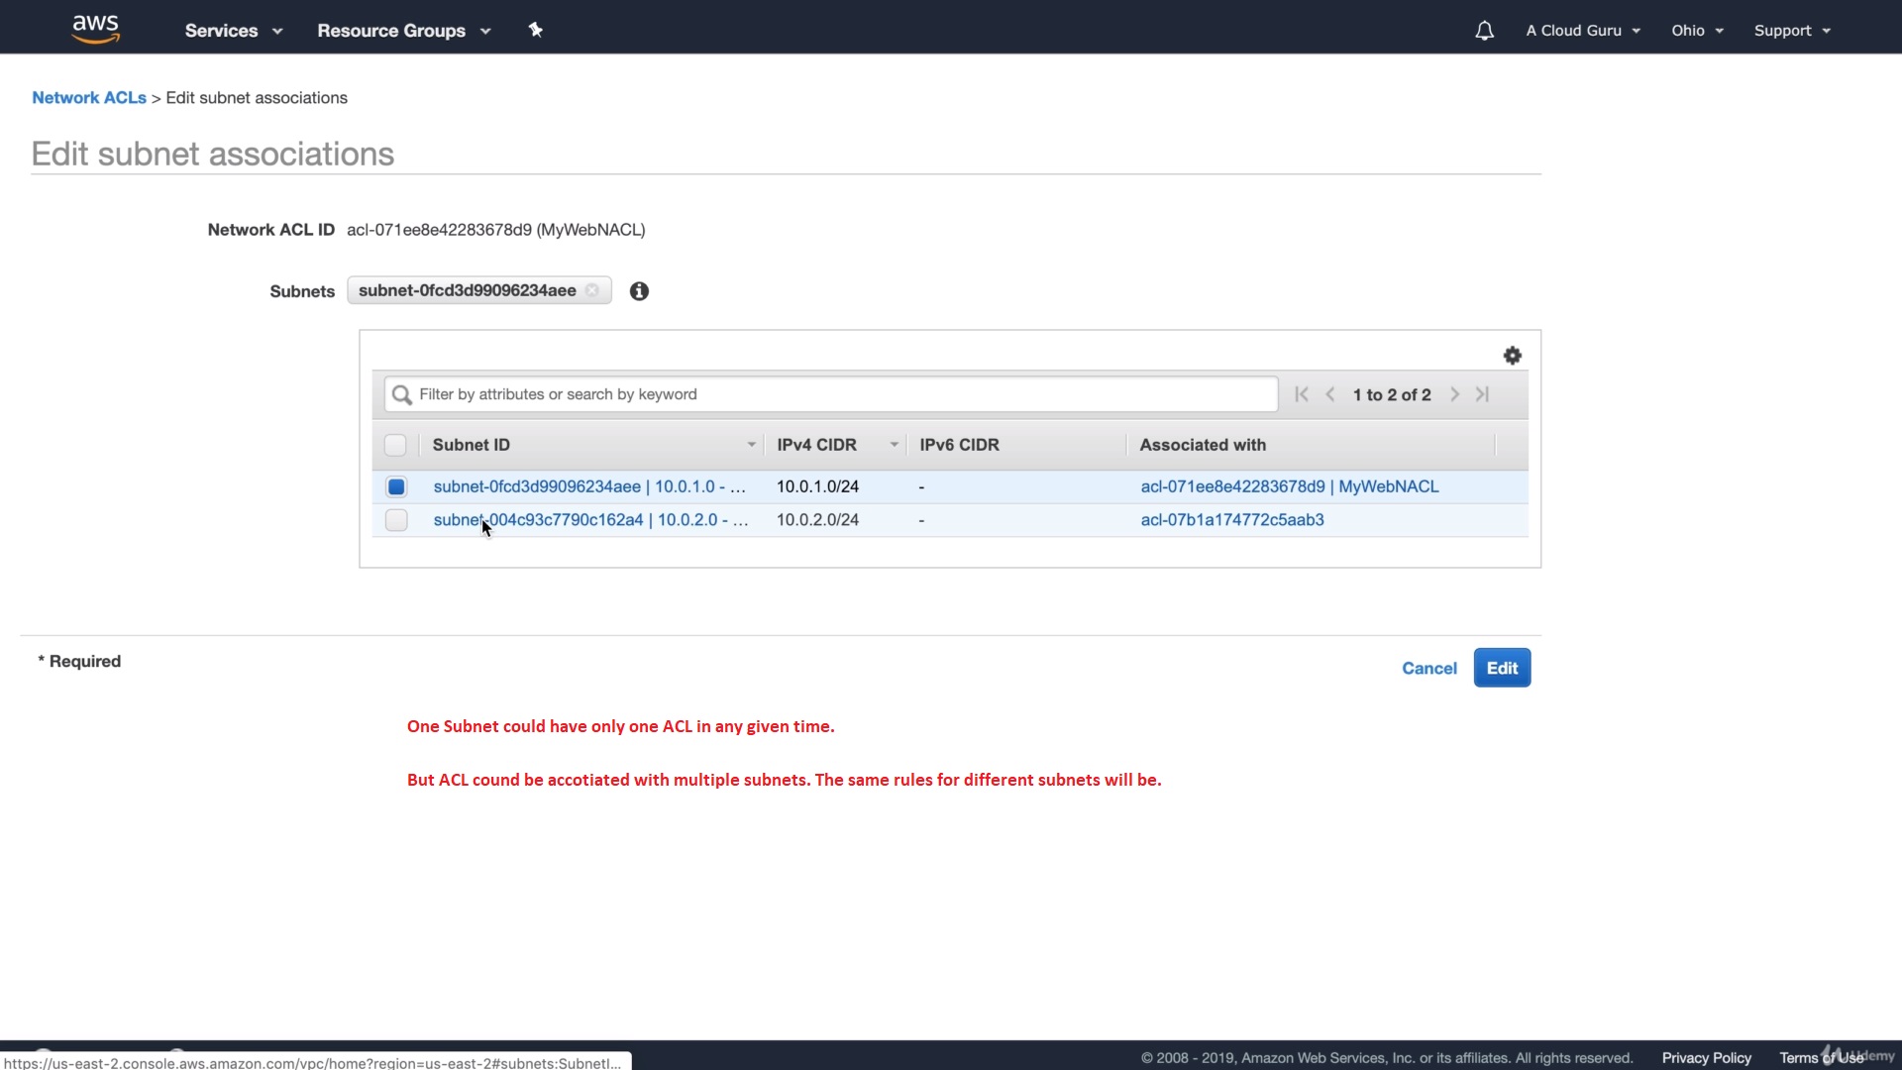The image size is (1902, 1070).
Task: Open the notifications bell
Action: point(1484,31)
